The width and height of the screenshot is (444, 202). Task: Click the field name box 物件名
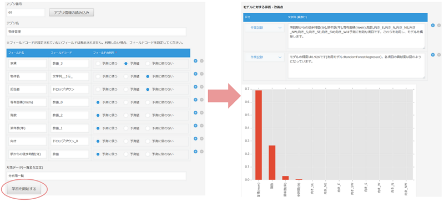[27, 76]
